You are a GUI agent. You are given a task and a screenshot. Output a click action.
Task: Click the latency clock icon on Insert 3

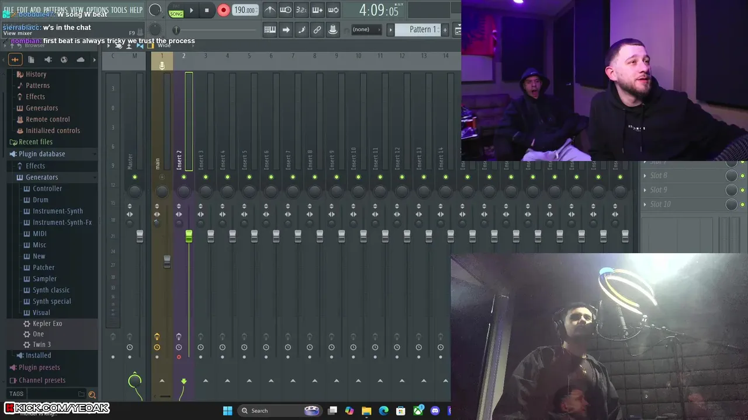pos(200,347)
